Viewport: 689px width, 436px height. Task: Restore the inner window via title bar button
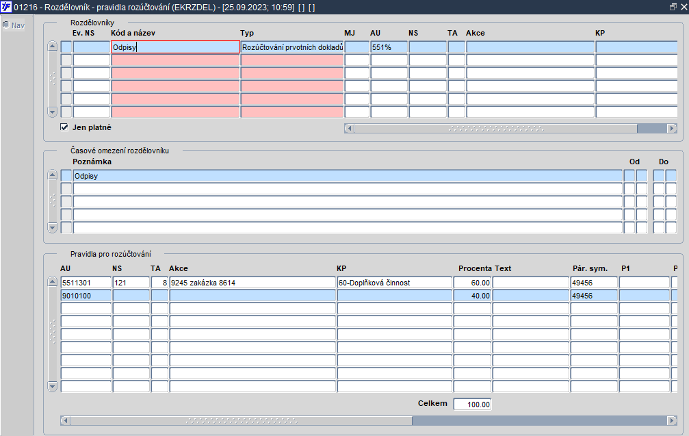point(673,7)
